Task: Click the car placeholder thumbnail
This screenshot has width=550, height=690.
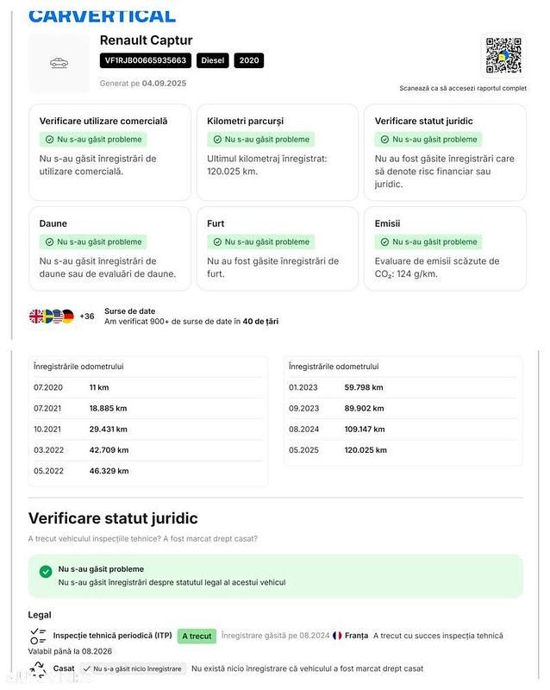Action: click(59, 63)
